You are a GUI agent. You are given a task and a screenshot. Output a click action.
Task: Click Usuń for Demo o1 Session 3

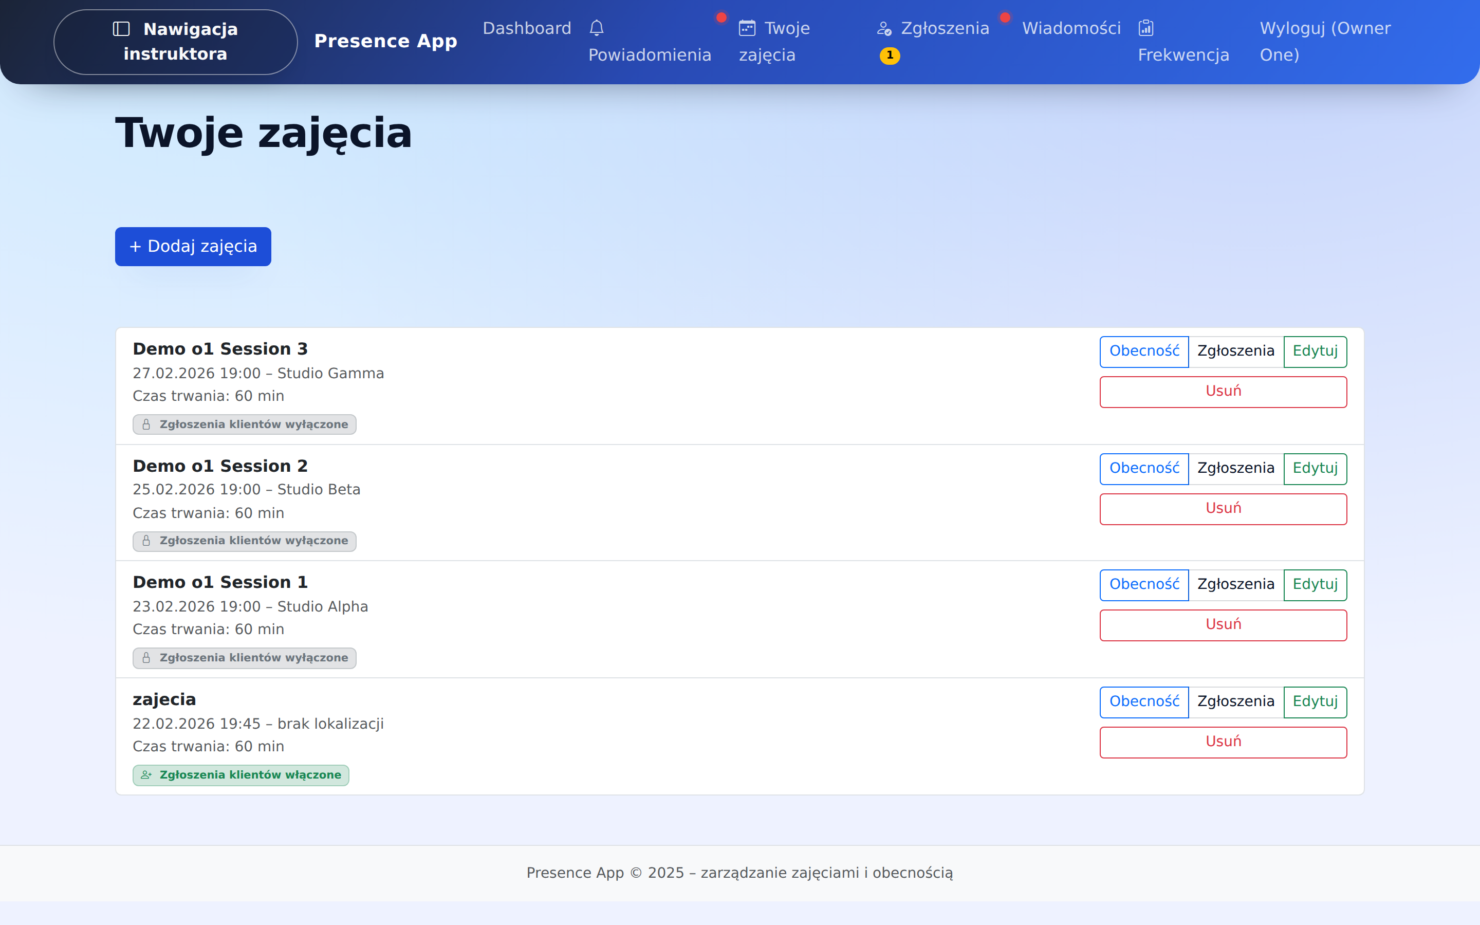coord(1223,392)
